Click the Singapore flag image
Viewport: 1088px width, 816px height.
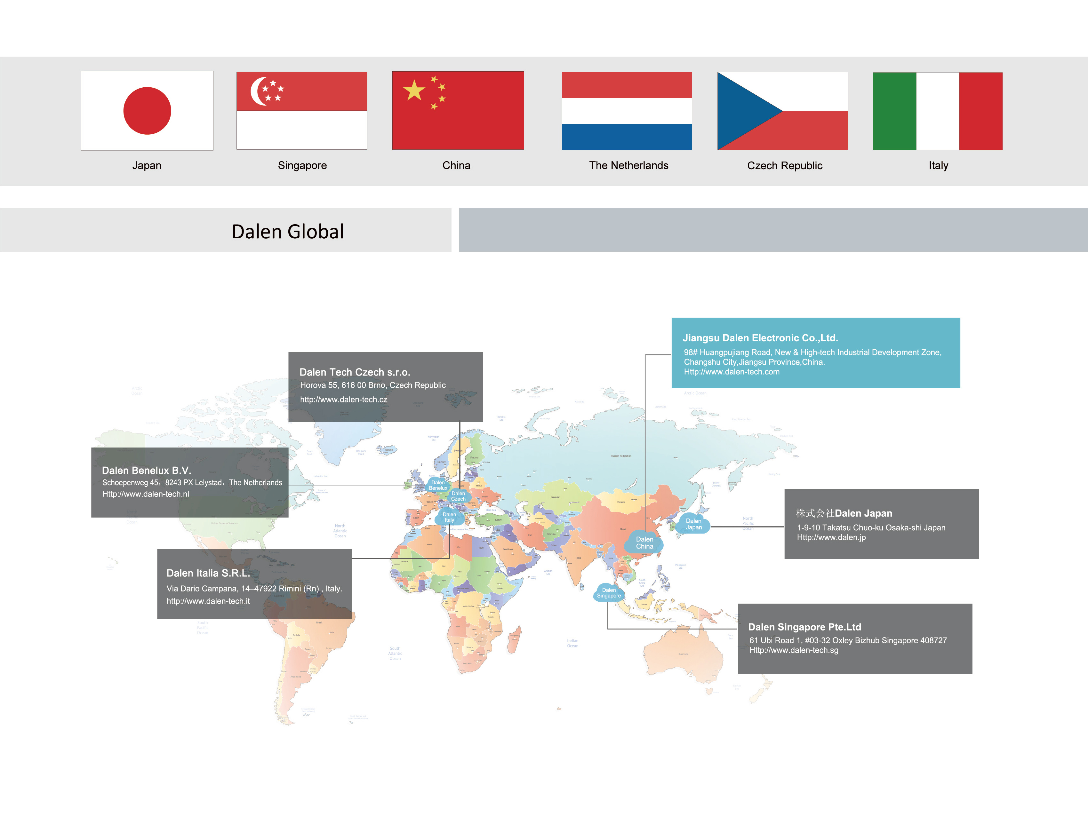pos(301,111)
